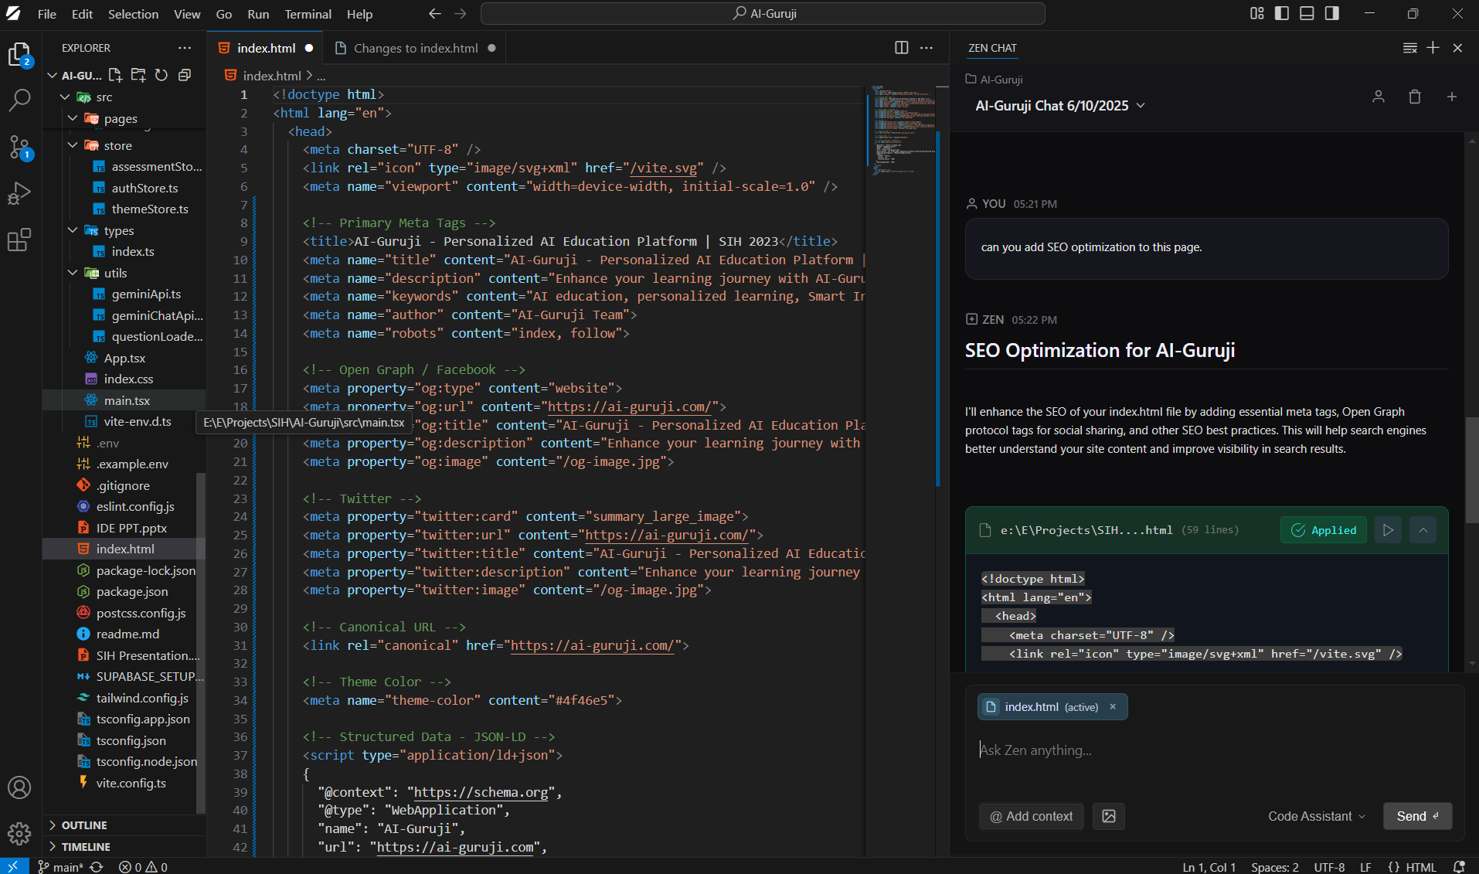Switch to the index.html editor tab
The image size is (1479, 874).
click(x=266, y=48)
